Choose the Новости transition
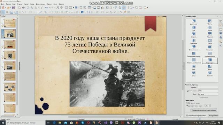 [210, 74]
